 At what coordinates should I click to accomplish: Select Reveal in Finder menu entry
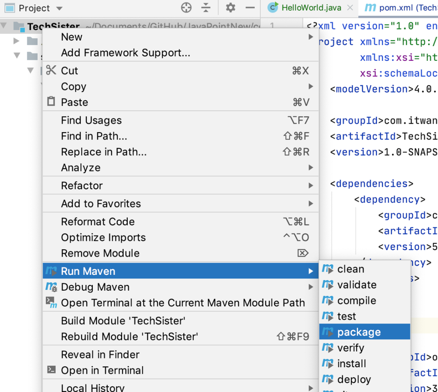[181, 355]
